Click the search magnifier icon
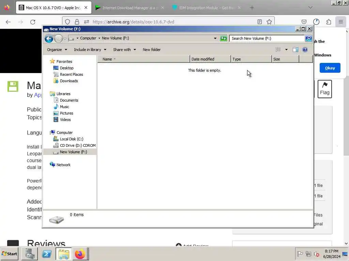This screenshot has height=261, width=349. point(308,38)
